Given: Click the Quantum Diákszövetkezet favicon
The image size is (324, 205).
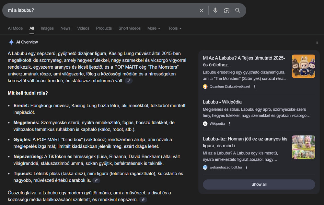Looking at the screenshot, I should 205,86.
